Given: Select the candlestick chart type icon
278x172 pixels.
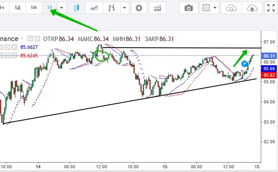Looking at the screenshot, I should [77, 8].
